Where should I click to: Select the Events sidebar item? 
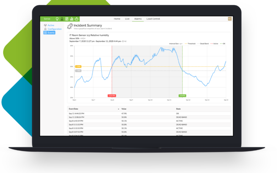point(49,33)
